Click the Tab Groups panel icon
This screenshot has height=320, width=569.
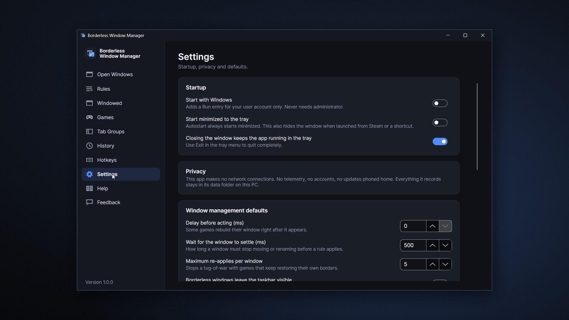pos(89,132)
